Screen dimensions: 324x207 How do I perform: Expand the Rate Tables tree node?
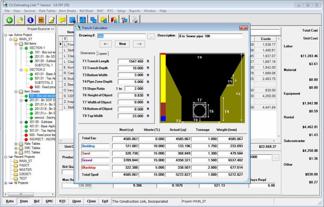click(16, 144)
